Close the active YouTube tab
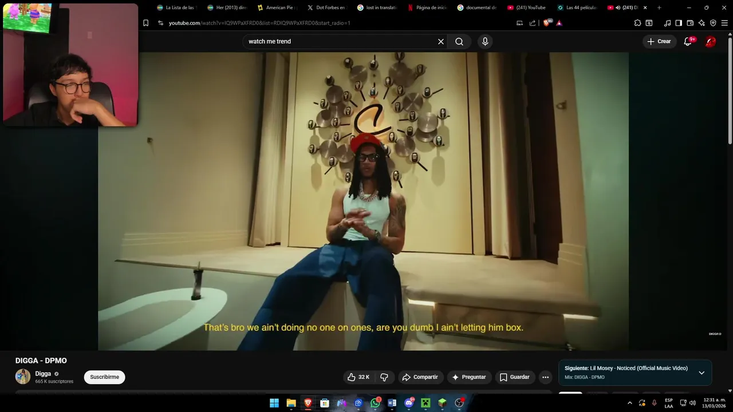The height and width of the screenshot is (412, 733). (x=645, y=7)
